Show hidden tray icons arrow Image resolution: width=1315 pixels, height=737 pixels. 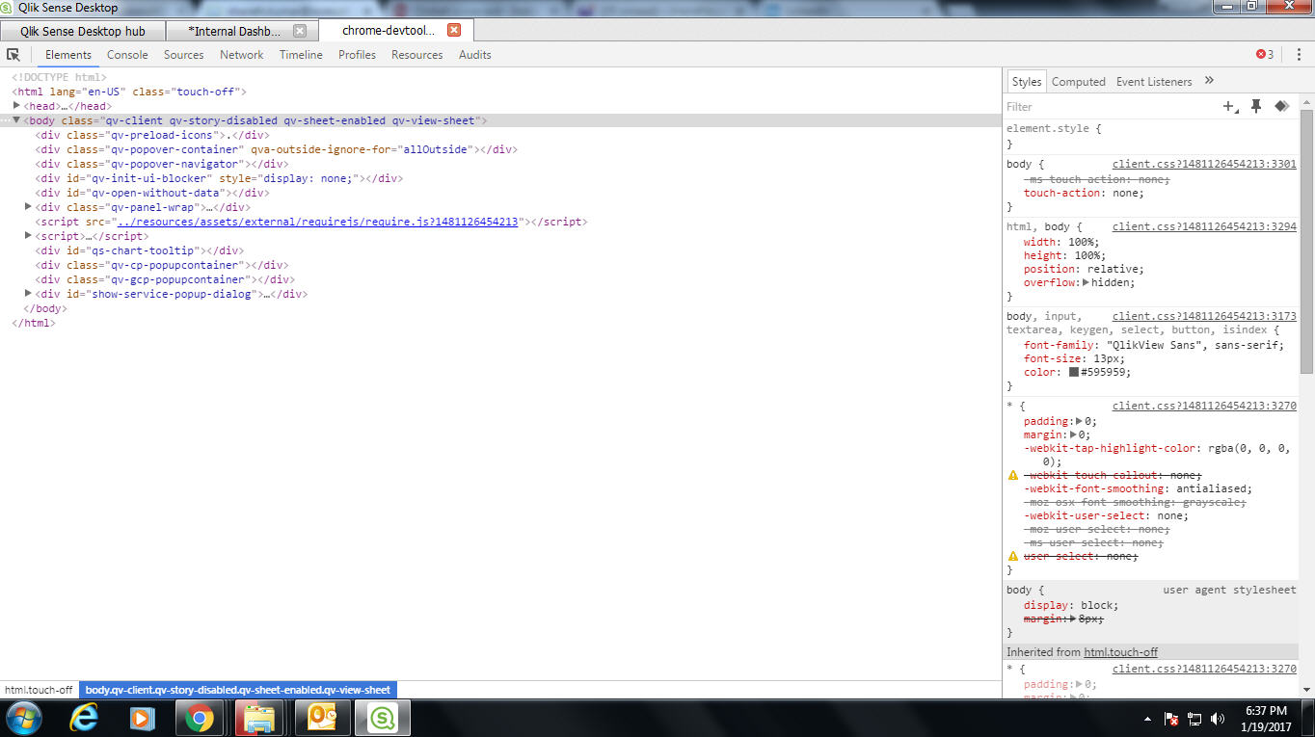tap(1147, 719)
